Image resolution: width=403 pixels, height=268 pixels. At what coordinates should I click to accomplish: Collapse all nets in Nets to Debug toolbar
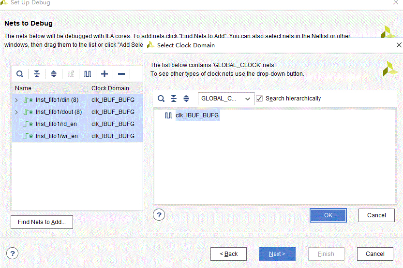coord(37,74)
